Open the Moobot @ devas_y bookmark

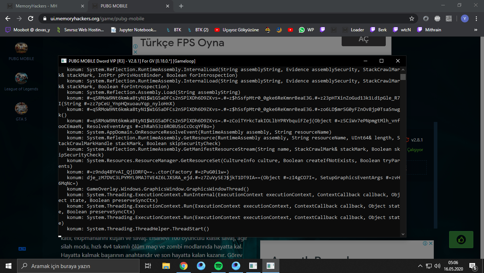click(x=27, y=30)
